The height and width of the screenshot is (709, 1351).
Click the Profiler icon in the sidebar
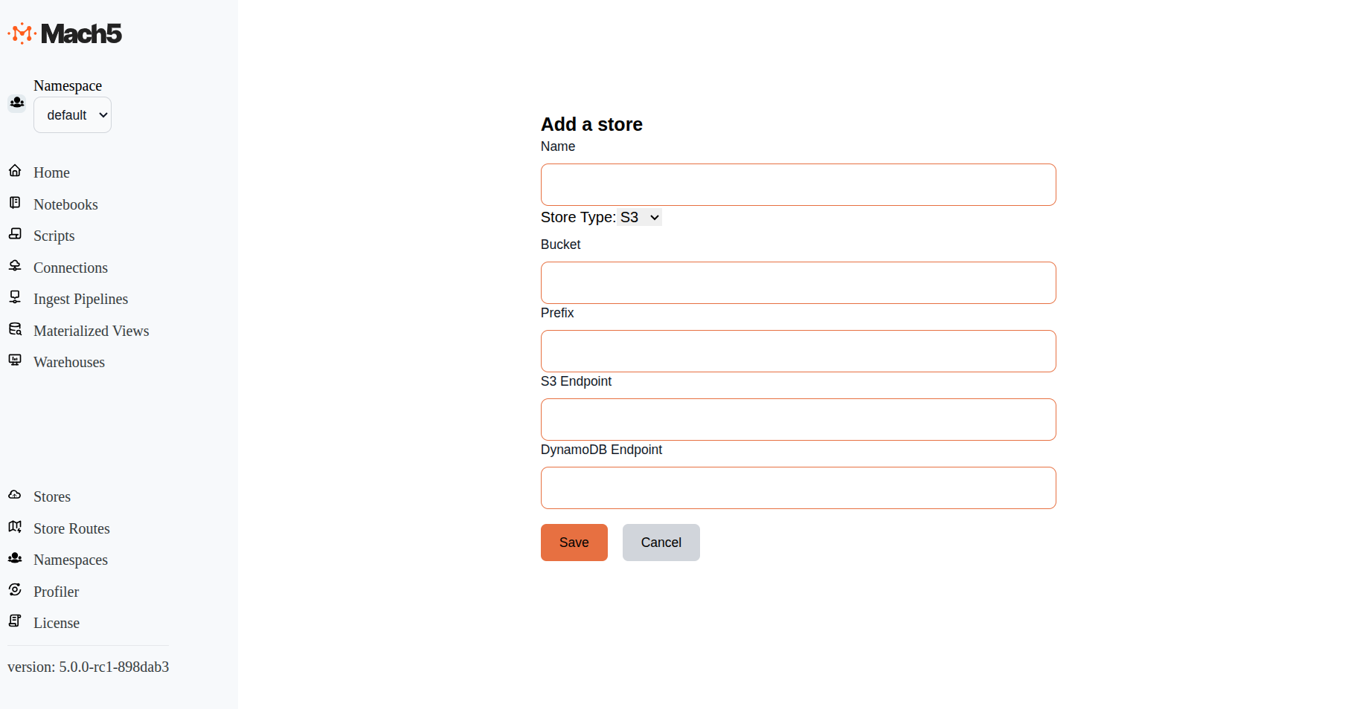click(15, 590)
